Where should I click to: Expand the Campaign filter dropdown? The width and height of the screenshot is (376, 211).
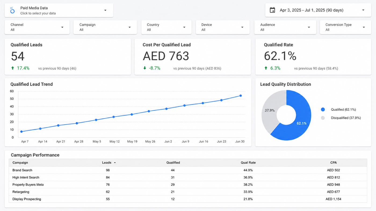(105, 27)
